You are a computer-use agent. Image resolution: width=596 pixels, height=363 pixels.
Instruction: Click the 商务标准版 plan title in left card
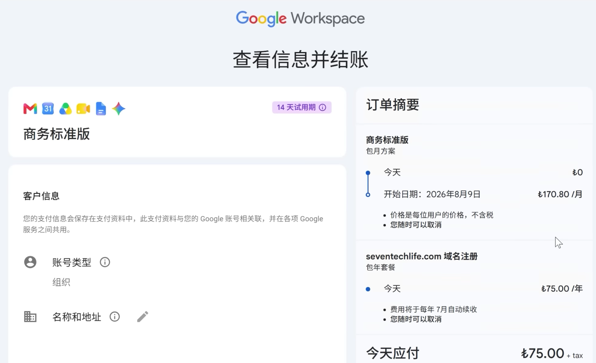pyautogui.click(x=56, y=134)
